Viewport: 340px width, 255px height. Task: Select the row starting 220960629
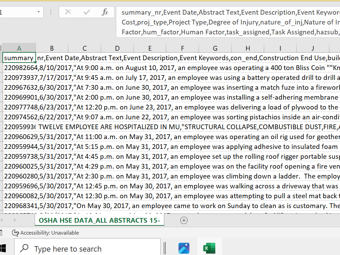point(171,137)
